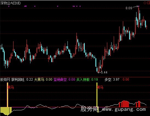Image resolution: width=150 pixels, height=116 pixels.
Task: Click the red diamond icon at top right
Action: click(145, 3)
